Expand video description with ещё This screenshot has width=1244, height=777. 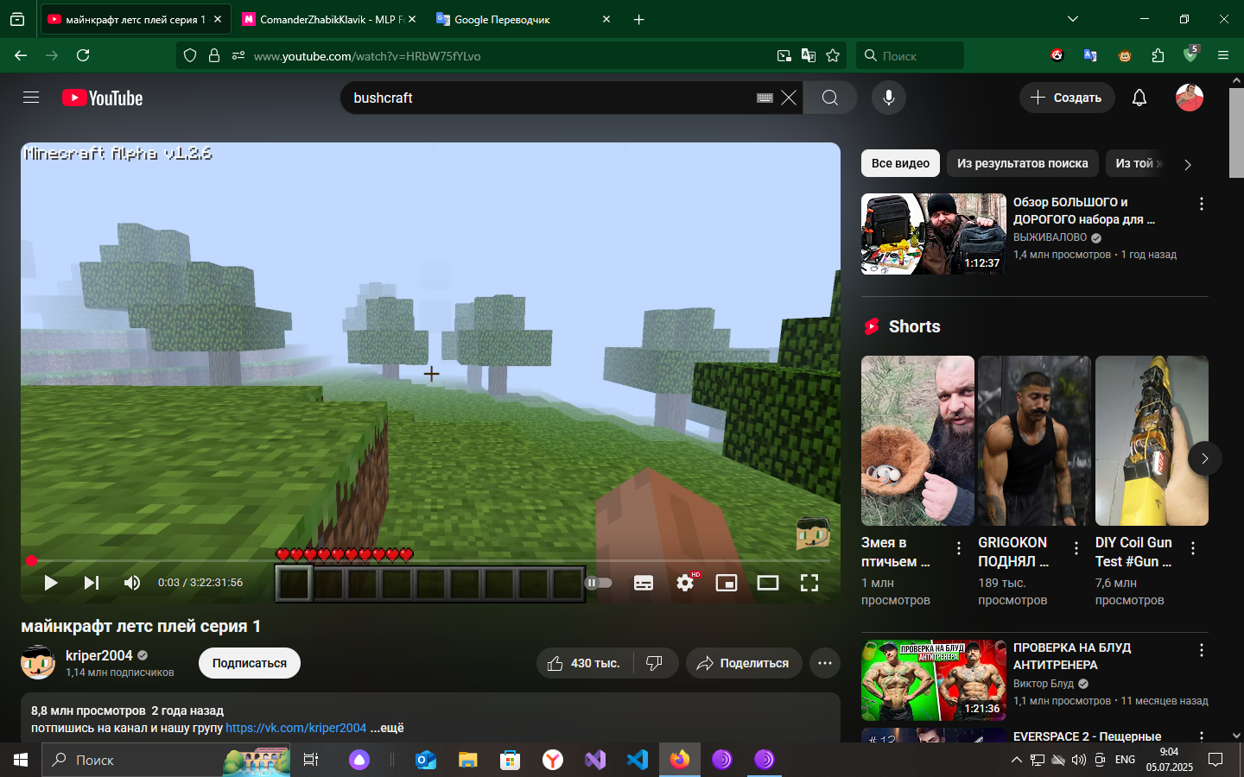(x=387, y=728)
